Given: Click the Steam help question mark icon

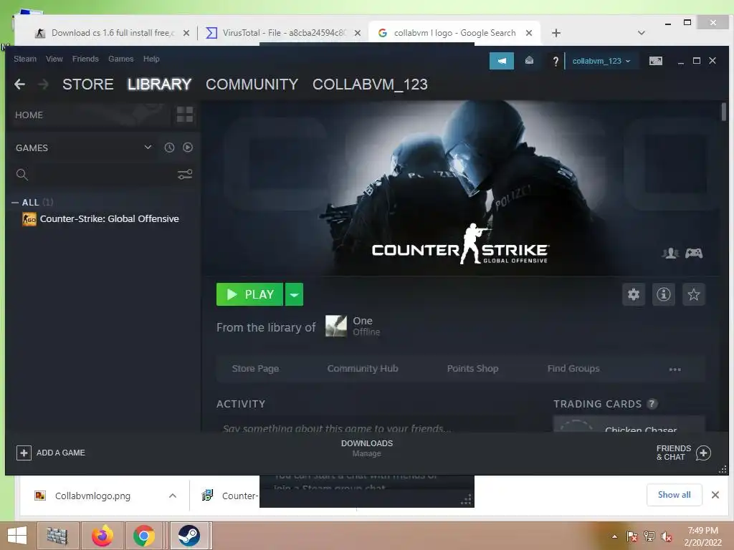Looking at the screenshot, I should click(556, 61).
